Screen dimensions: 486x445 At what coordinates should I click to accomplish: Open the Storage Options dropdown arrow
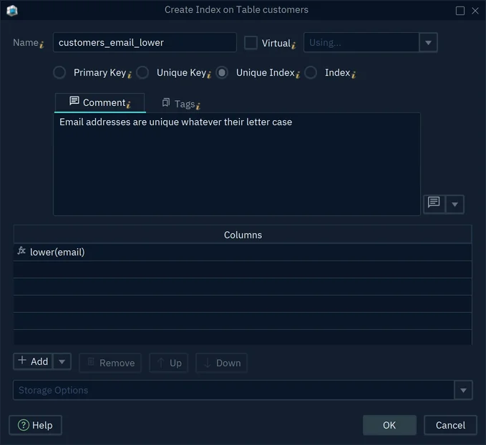coord(463,390)
